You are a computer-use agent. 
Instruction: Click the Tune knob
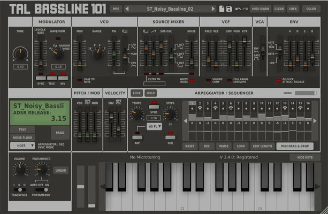tap(20, 53)
